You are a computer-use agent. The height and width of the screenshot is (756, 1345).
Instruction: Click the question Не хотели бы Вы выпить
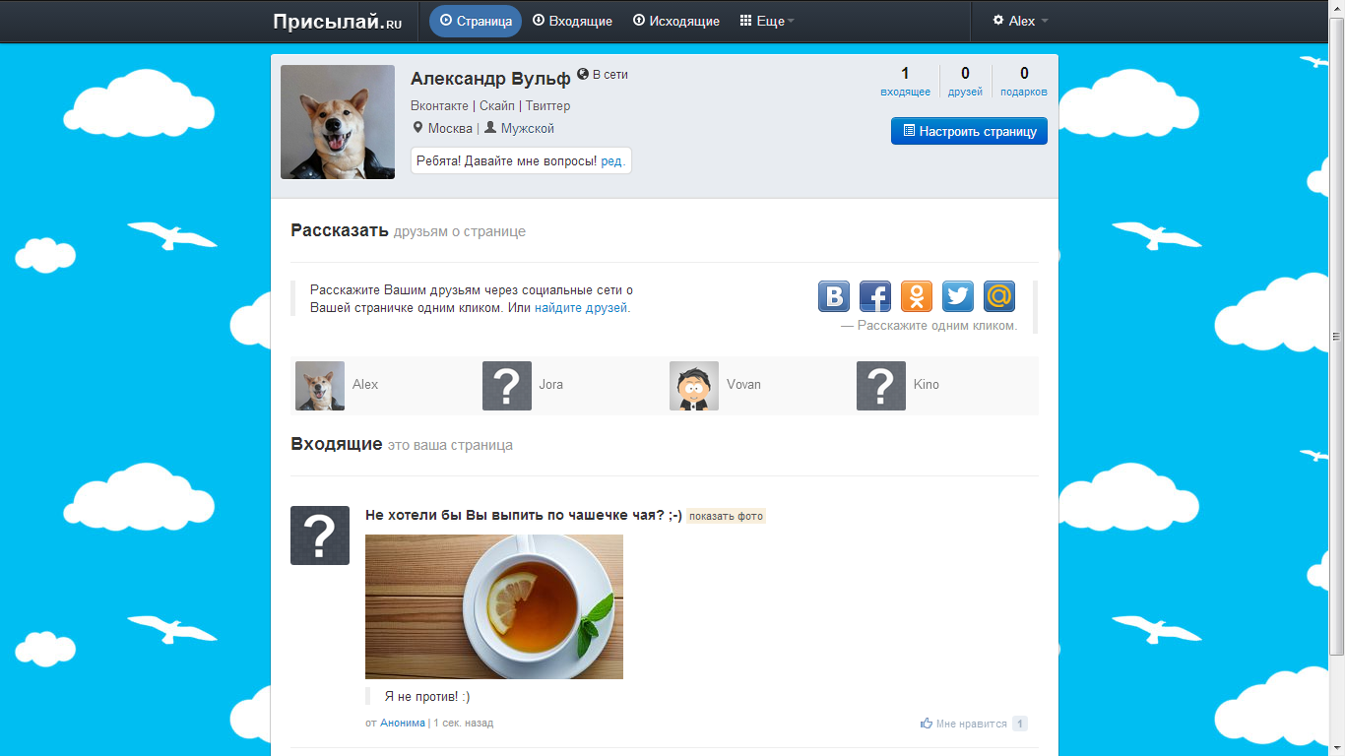(524, 515)
